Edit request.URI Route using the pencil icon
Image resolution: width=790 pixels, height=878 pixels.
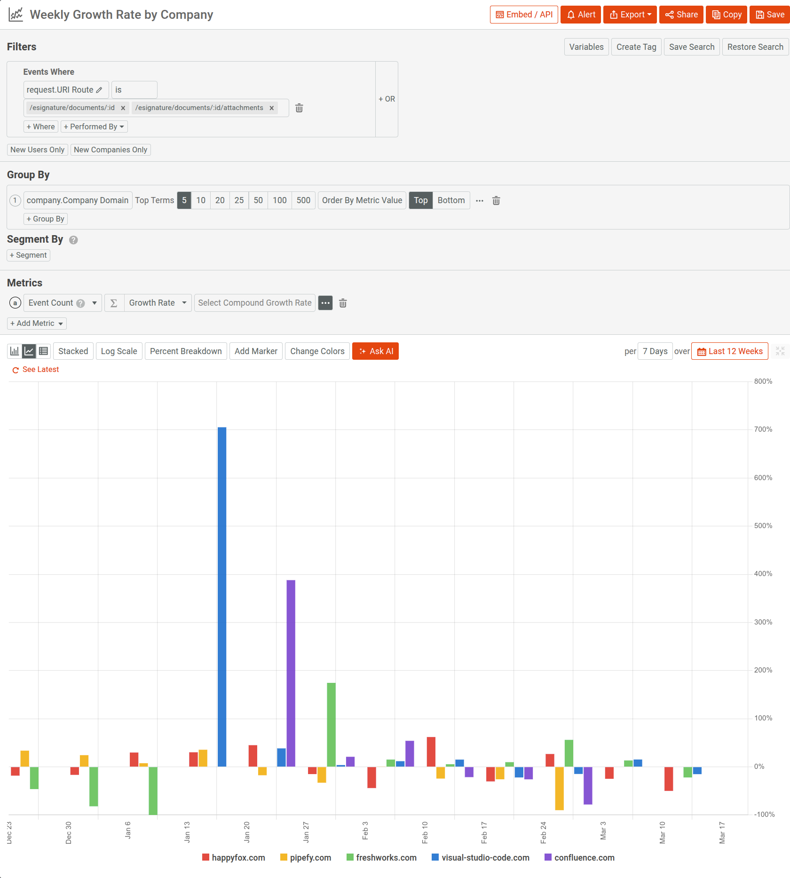click(x=99, y=90)
